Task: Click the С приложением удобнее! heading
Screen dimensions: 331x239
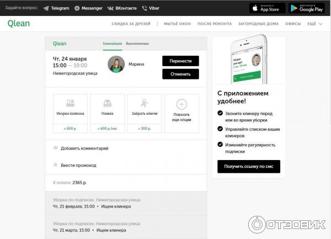Action: point(243,97)
